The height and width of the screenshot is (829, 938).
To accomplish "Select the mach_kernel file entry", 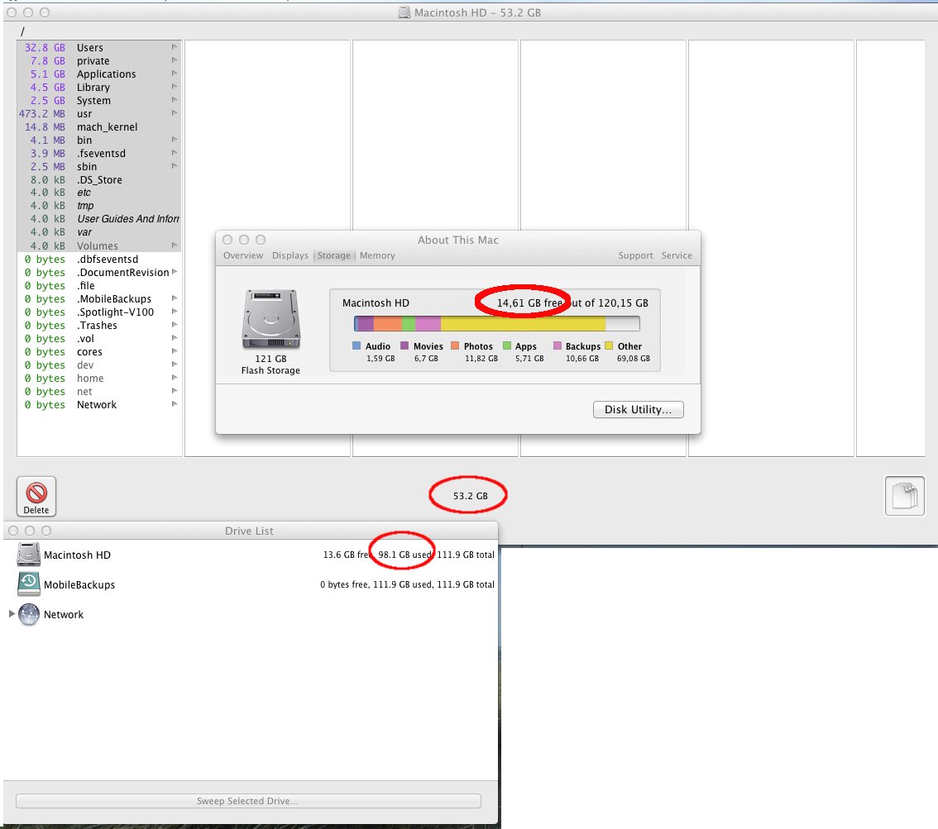I will point(107,127).
